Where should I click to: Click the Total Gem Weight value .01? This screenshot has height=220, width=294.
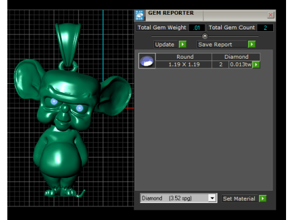[x=197, y=28]
